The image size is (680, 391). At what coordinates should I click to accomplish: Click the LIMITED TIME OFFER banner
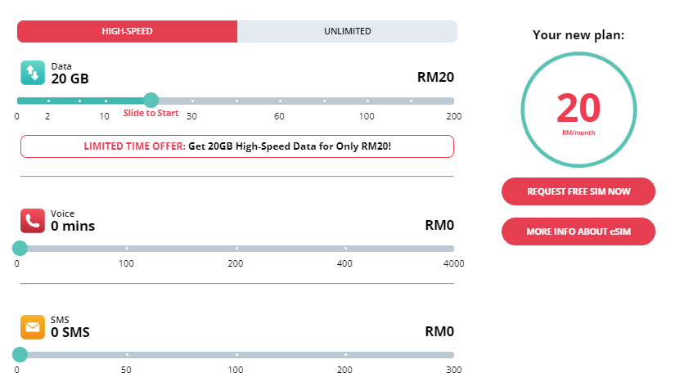pyautogui.click(x=236, y=146)
